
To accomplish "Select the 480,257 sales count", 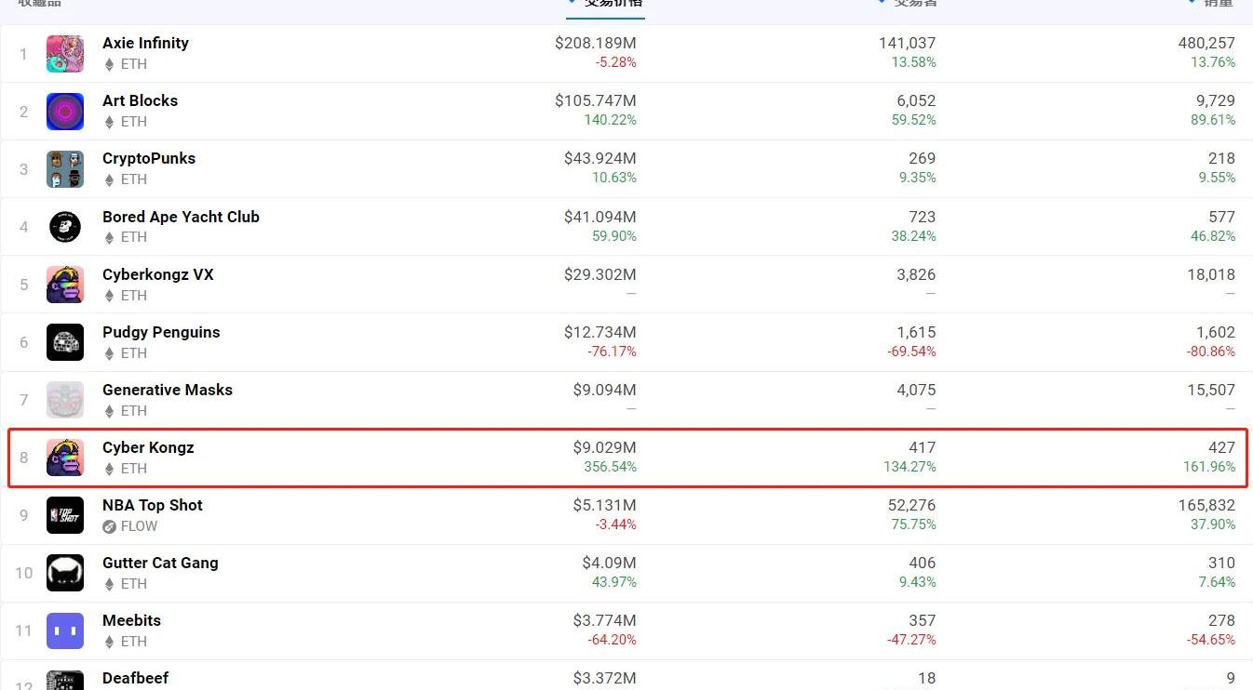I will point(1206,43).
